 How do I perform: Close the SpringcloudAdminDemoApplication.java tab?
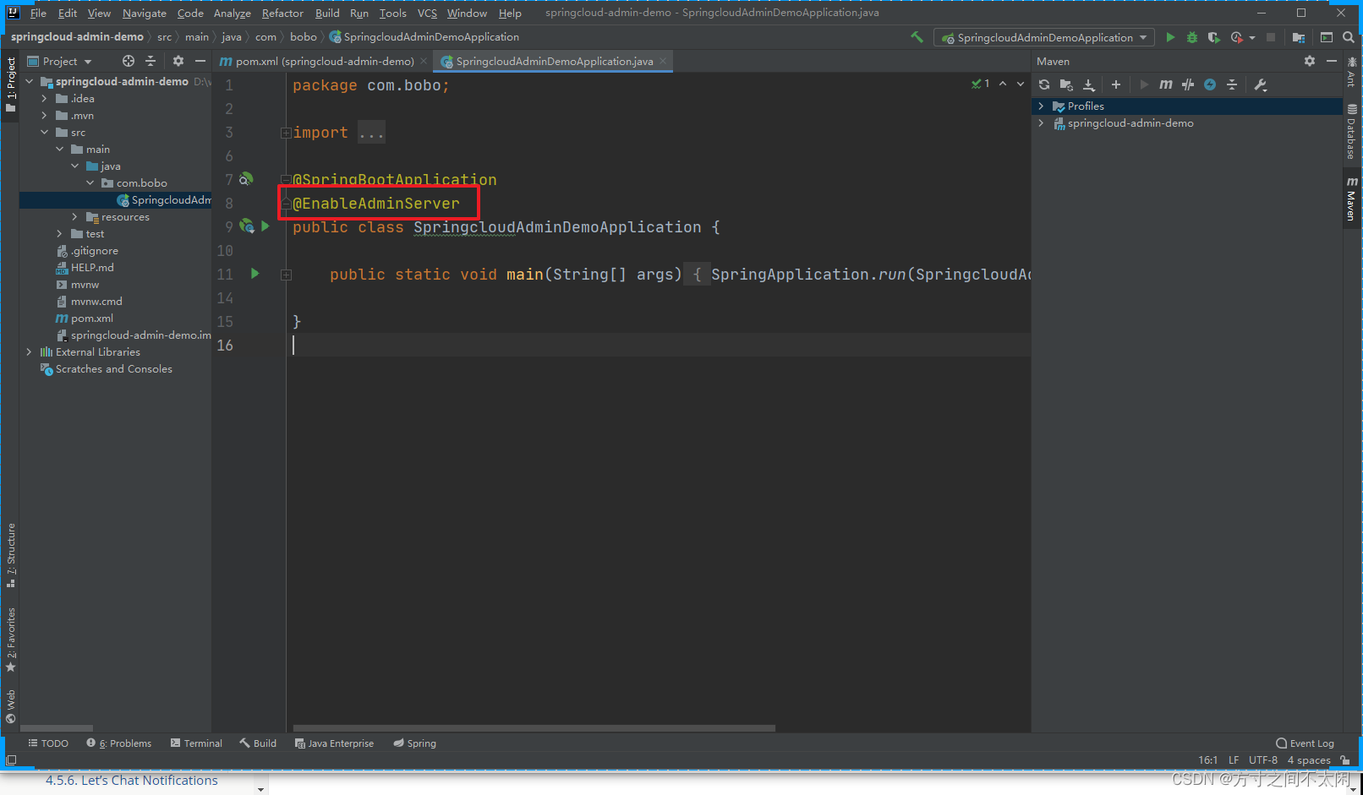click(663, 61)
